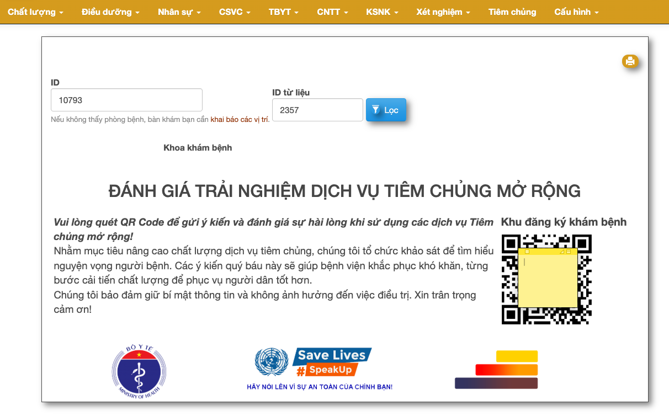Click the UN emblem beside Save Lives

click(271, 362)
